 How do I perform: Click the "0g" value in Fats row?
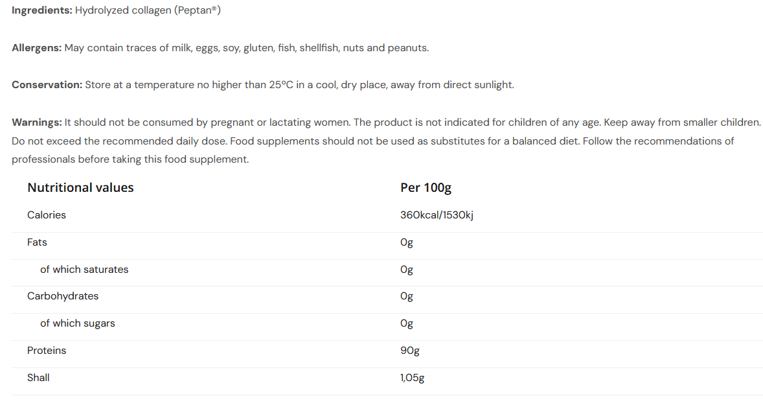pyautogui.click(x=407, y=242)
